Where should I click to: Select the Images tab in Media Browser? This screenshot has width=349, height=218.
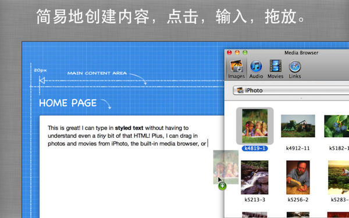pos(236,69)
